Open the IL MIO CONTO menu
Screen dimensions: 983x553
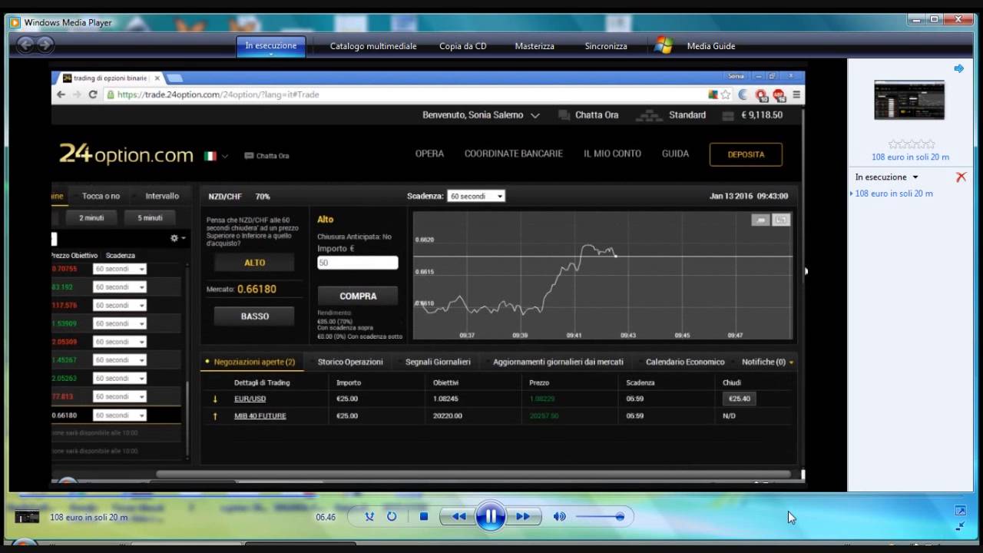pyautogui.click(x=612, y=154)
